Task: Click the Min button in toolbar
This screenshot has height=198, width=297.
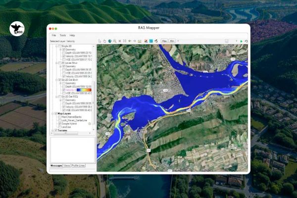Action: (x=172, y=41)
